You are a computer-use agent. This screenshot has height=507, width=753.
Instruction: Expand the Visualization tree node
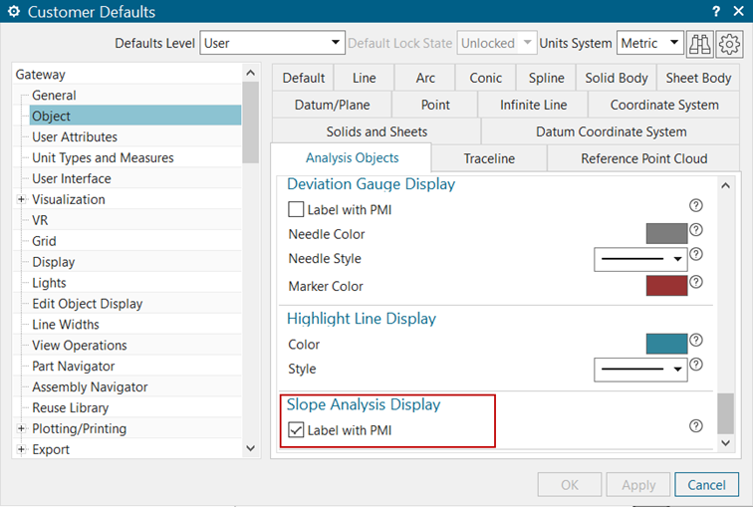click(x=22, y=200)
